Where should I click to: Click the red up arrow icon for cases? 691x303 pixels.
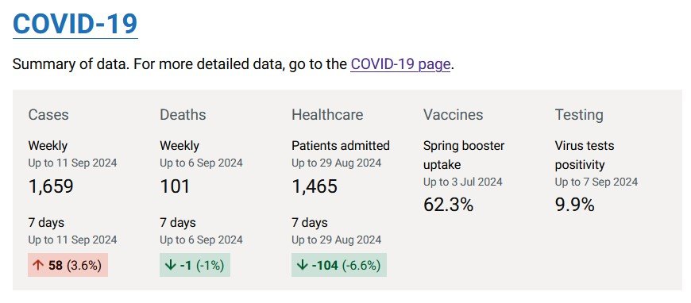point(38,266)
